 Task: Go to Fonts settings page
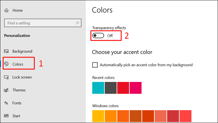click(x=17, y=103)
